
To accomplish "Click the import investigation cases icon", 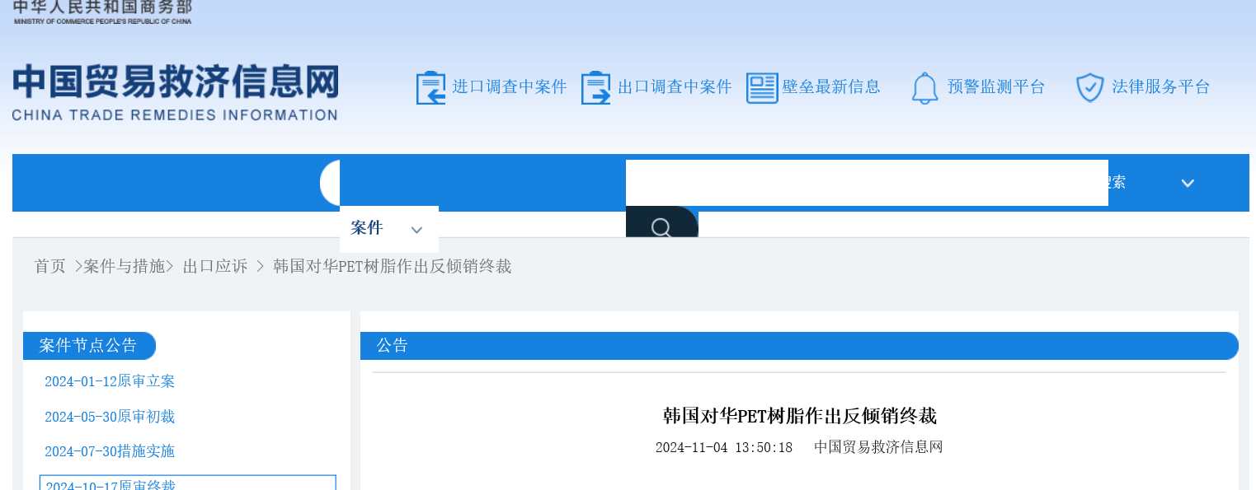I will [x=431, y=88].
